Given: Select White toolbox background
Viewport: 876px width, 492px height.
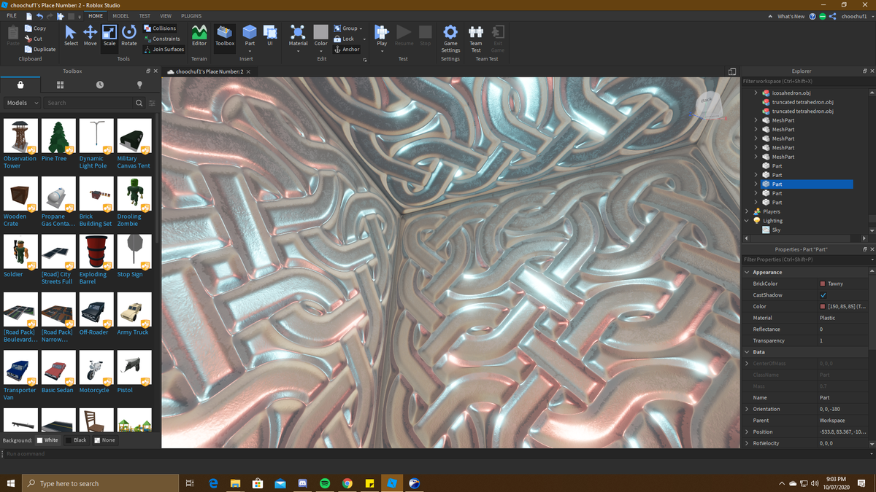Looking at the screenshot, I should (x=47, y=440).
